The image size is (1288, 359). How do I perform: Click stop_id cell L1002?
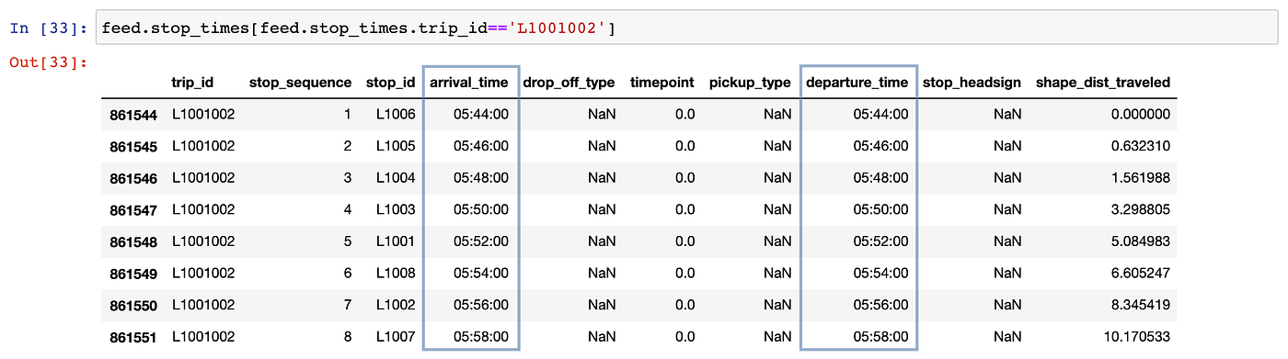[396, 304]
